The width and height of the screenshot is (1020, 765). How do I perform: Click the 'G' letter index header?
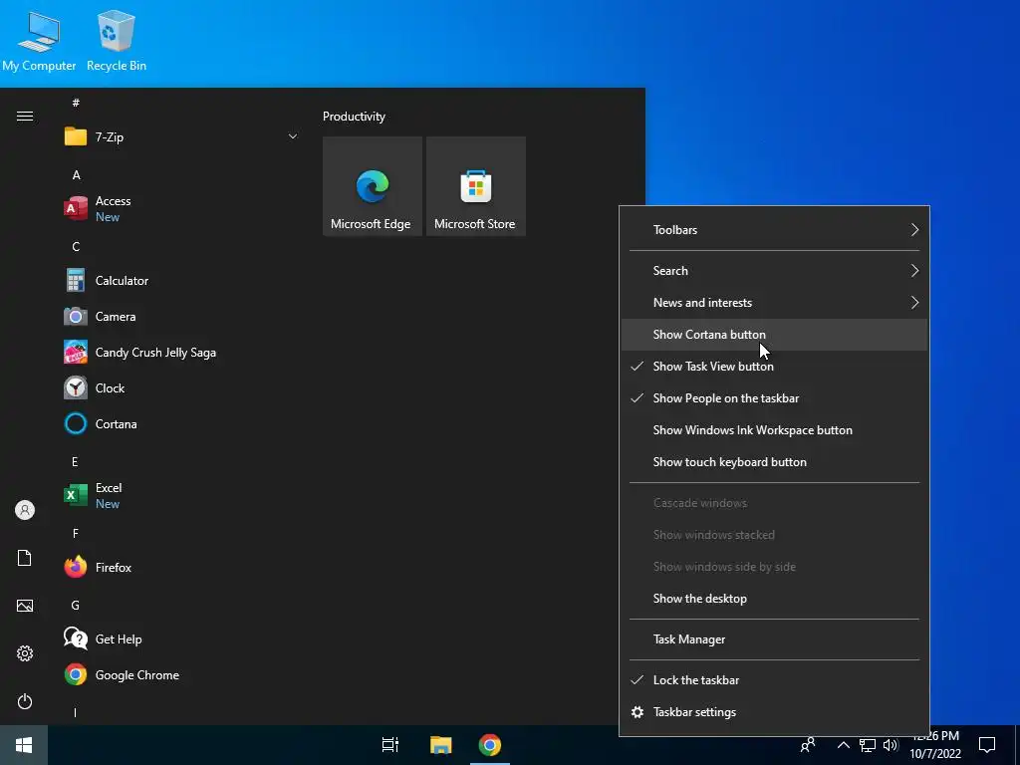(76, 605)
